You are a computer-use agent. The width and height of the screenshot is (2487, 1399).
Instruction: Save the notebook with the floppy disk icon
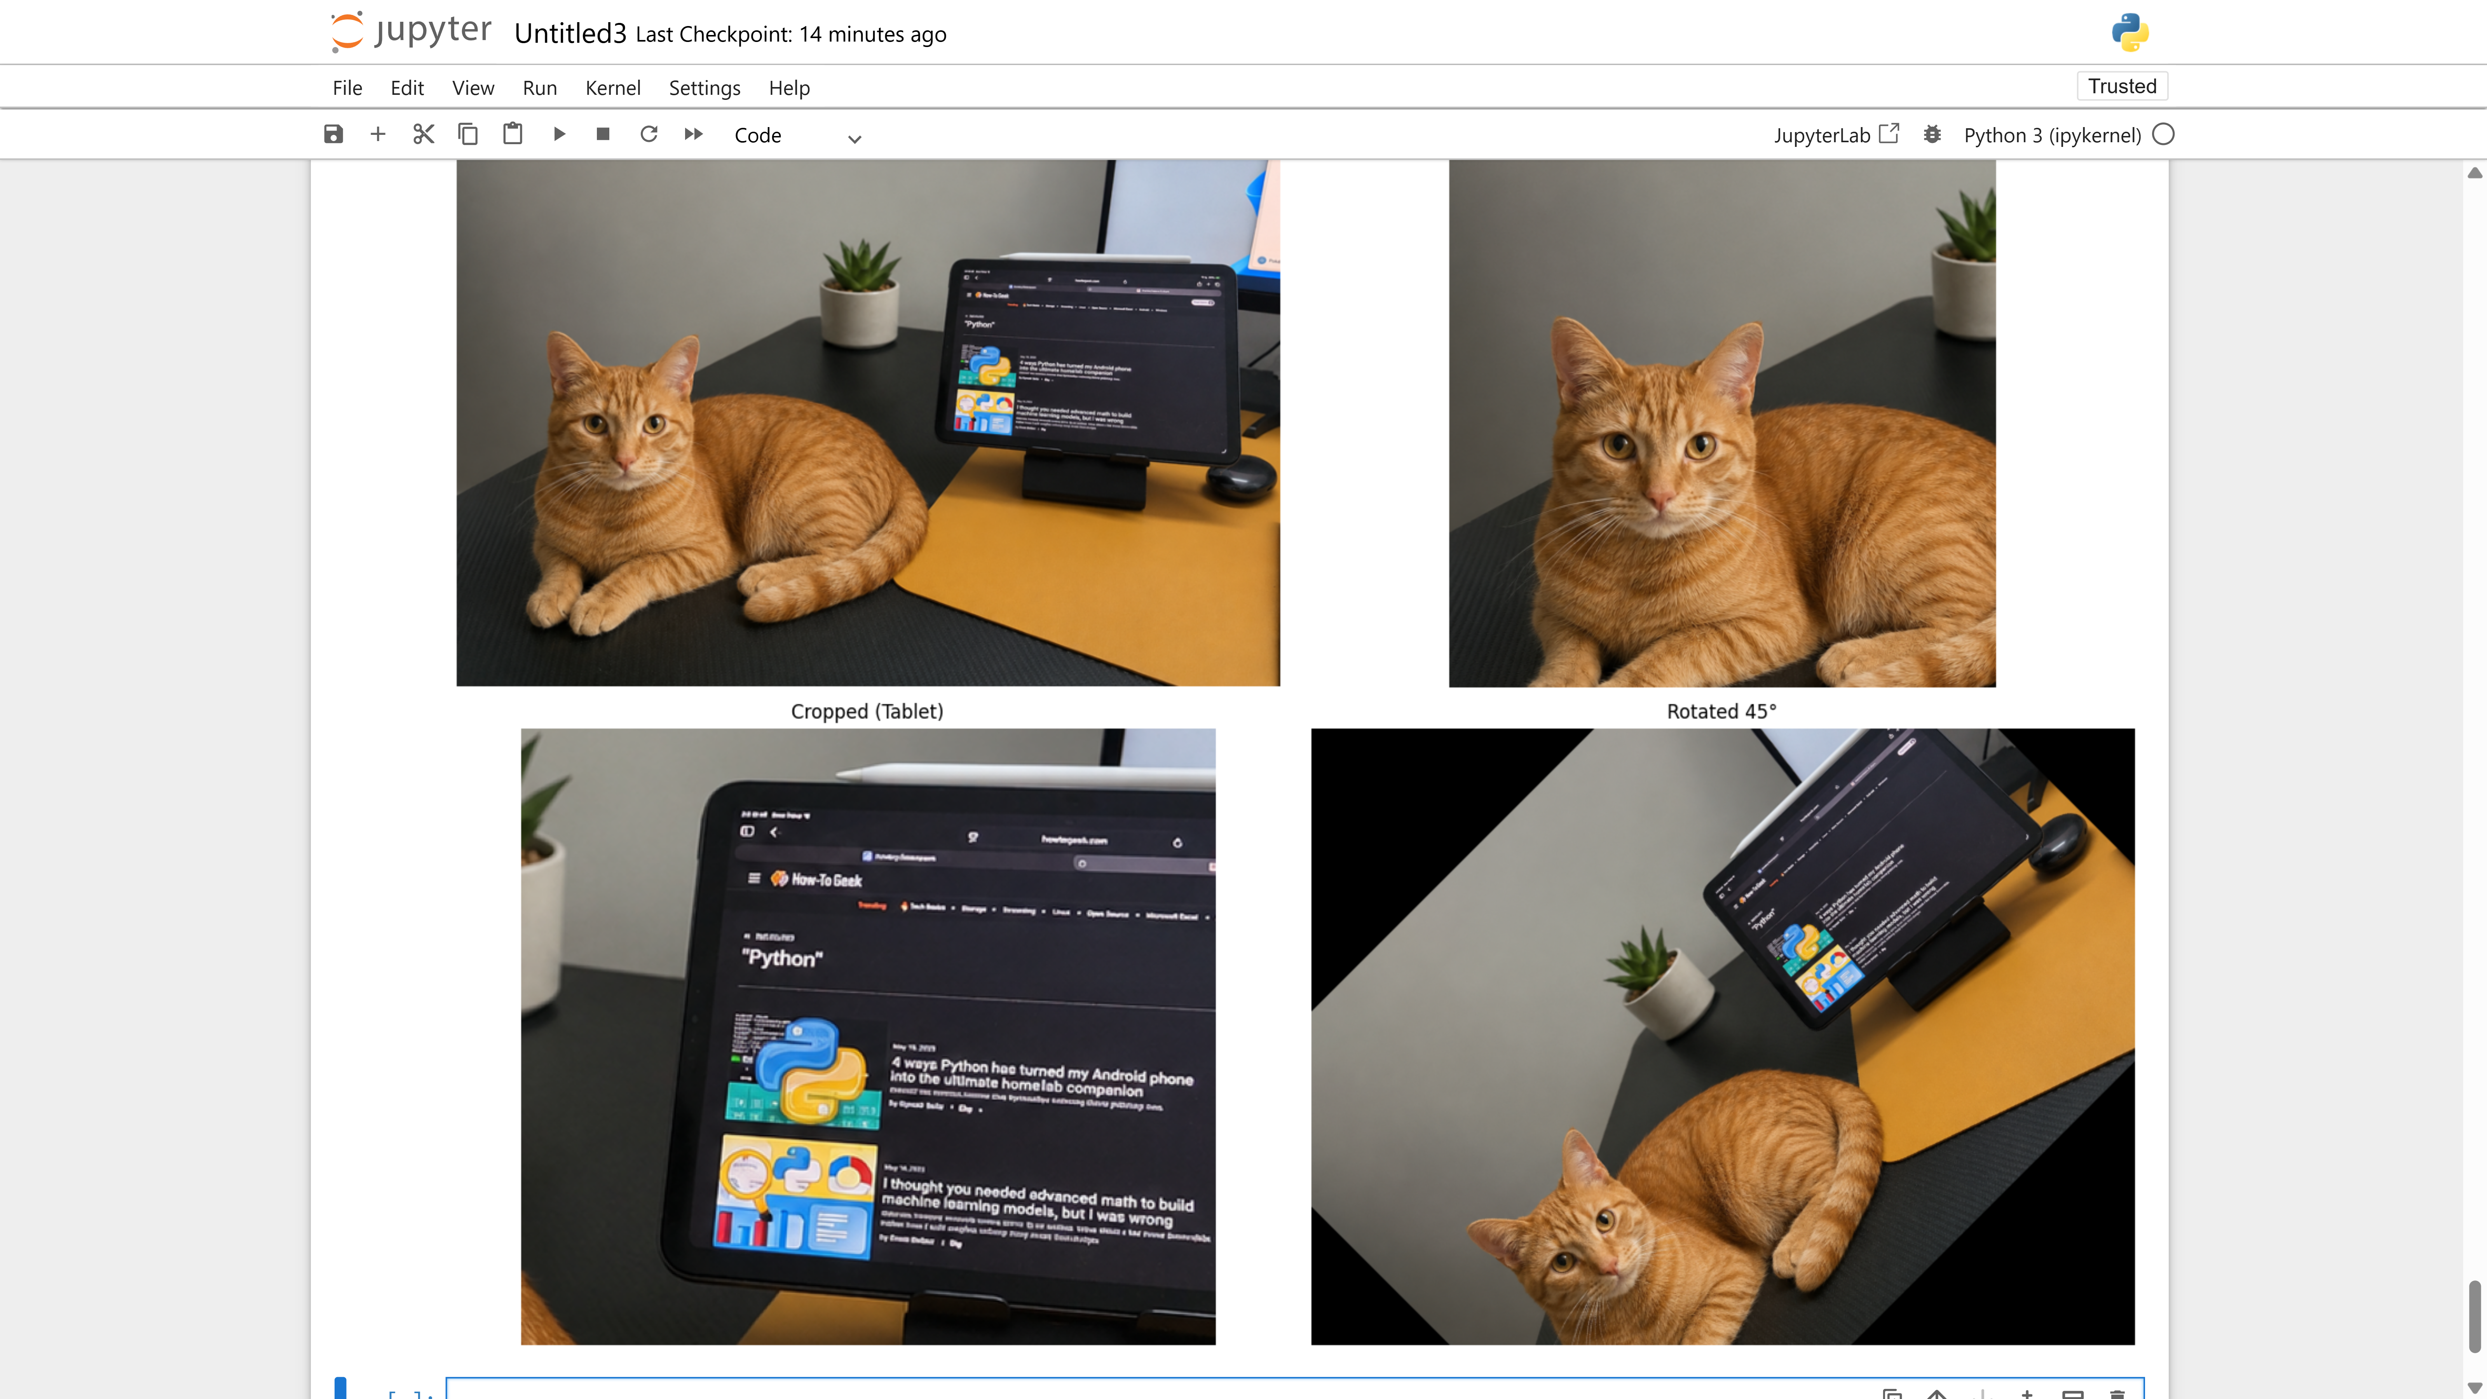point(333,134)
